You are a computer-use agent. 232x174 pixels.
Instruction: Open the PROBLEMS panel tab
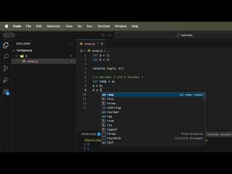[88, 134]
